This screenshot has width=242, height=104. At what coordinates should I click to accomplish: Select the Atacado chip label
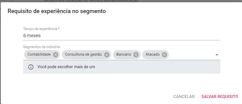(153, 54)
